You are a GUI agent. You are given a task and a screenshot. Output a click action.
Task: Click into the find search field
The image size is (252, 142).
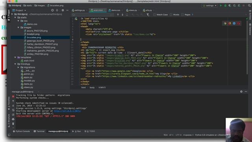click(93, 15)
